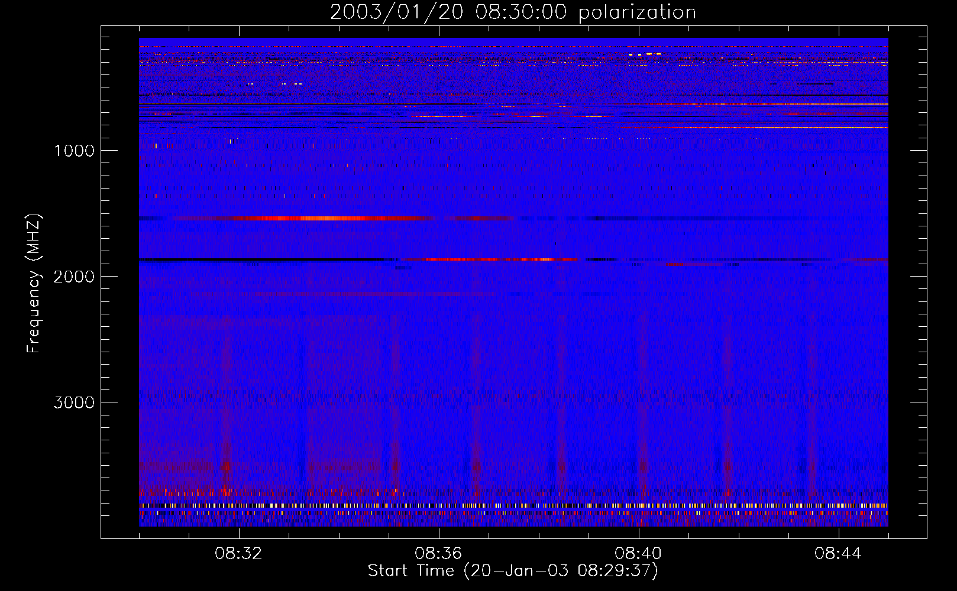Click the 'Start Time (20-Jan-03 08:29:37)' x-axis label
The image size is (957, 591).
click(x=513, y=571)
